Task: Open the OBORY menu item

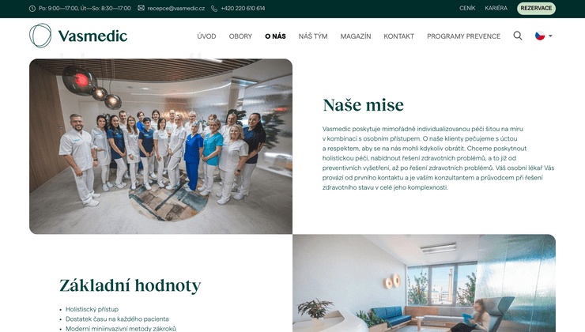Action: click(240, 36)
